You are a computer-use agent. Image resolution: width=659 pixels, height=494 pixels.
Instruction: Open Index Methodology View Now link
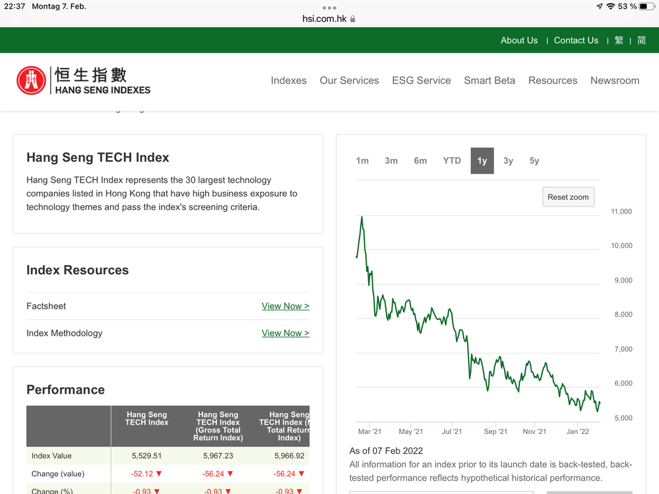point(286,333)
